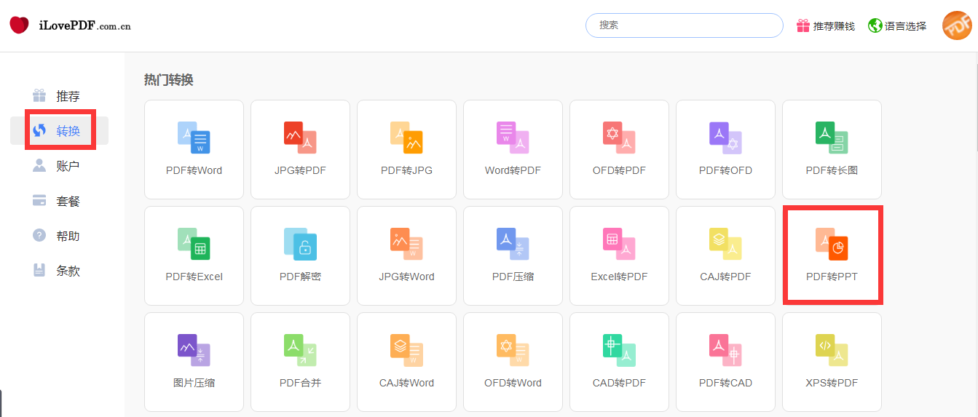
Task: Click the user avatar in top right
Action: point(957,25)
